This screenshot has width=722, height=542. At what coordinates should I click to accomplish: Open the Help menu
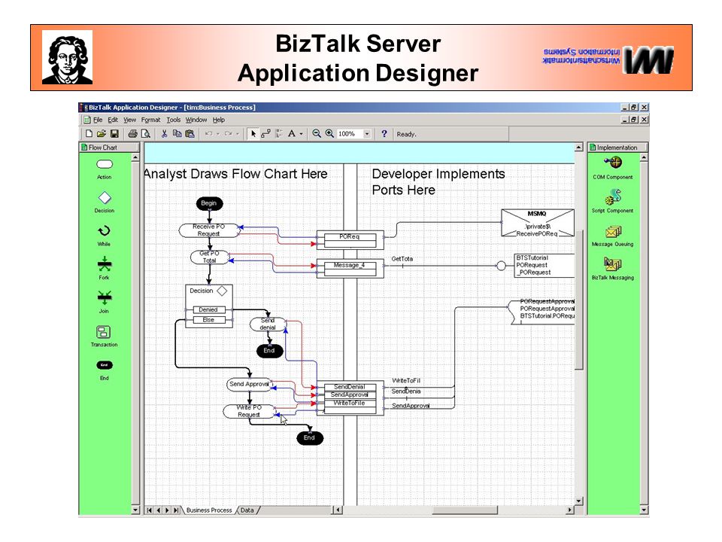(x=219, y=120)
